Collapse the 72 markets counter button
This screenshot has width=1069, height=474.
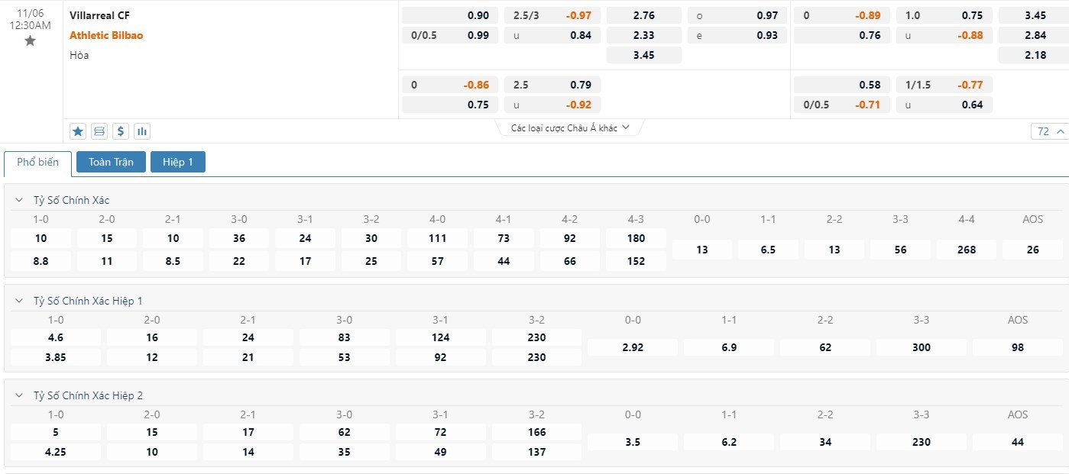pyautogui.click(x=1049, y=131)
